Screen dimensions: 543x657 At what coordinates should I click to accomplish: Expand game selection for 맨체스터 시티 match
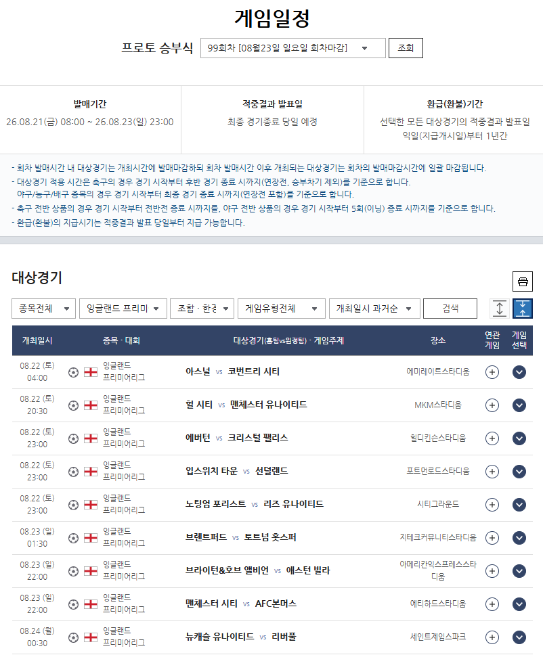(519, 604)
